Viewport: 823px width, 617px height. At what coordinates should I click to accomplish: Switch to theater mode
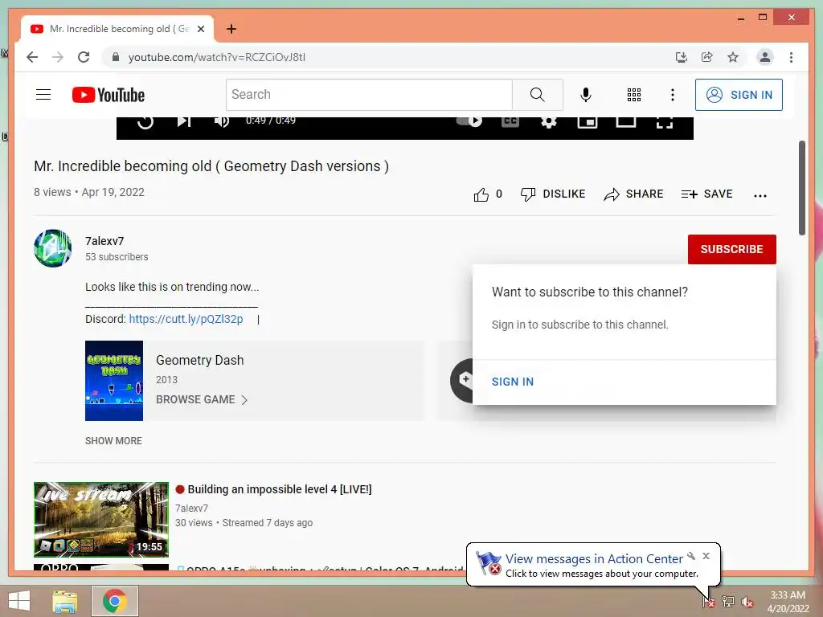[x=625, y=121]
